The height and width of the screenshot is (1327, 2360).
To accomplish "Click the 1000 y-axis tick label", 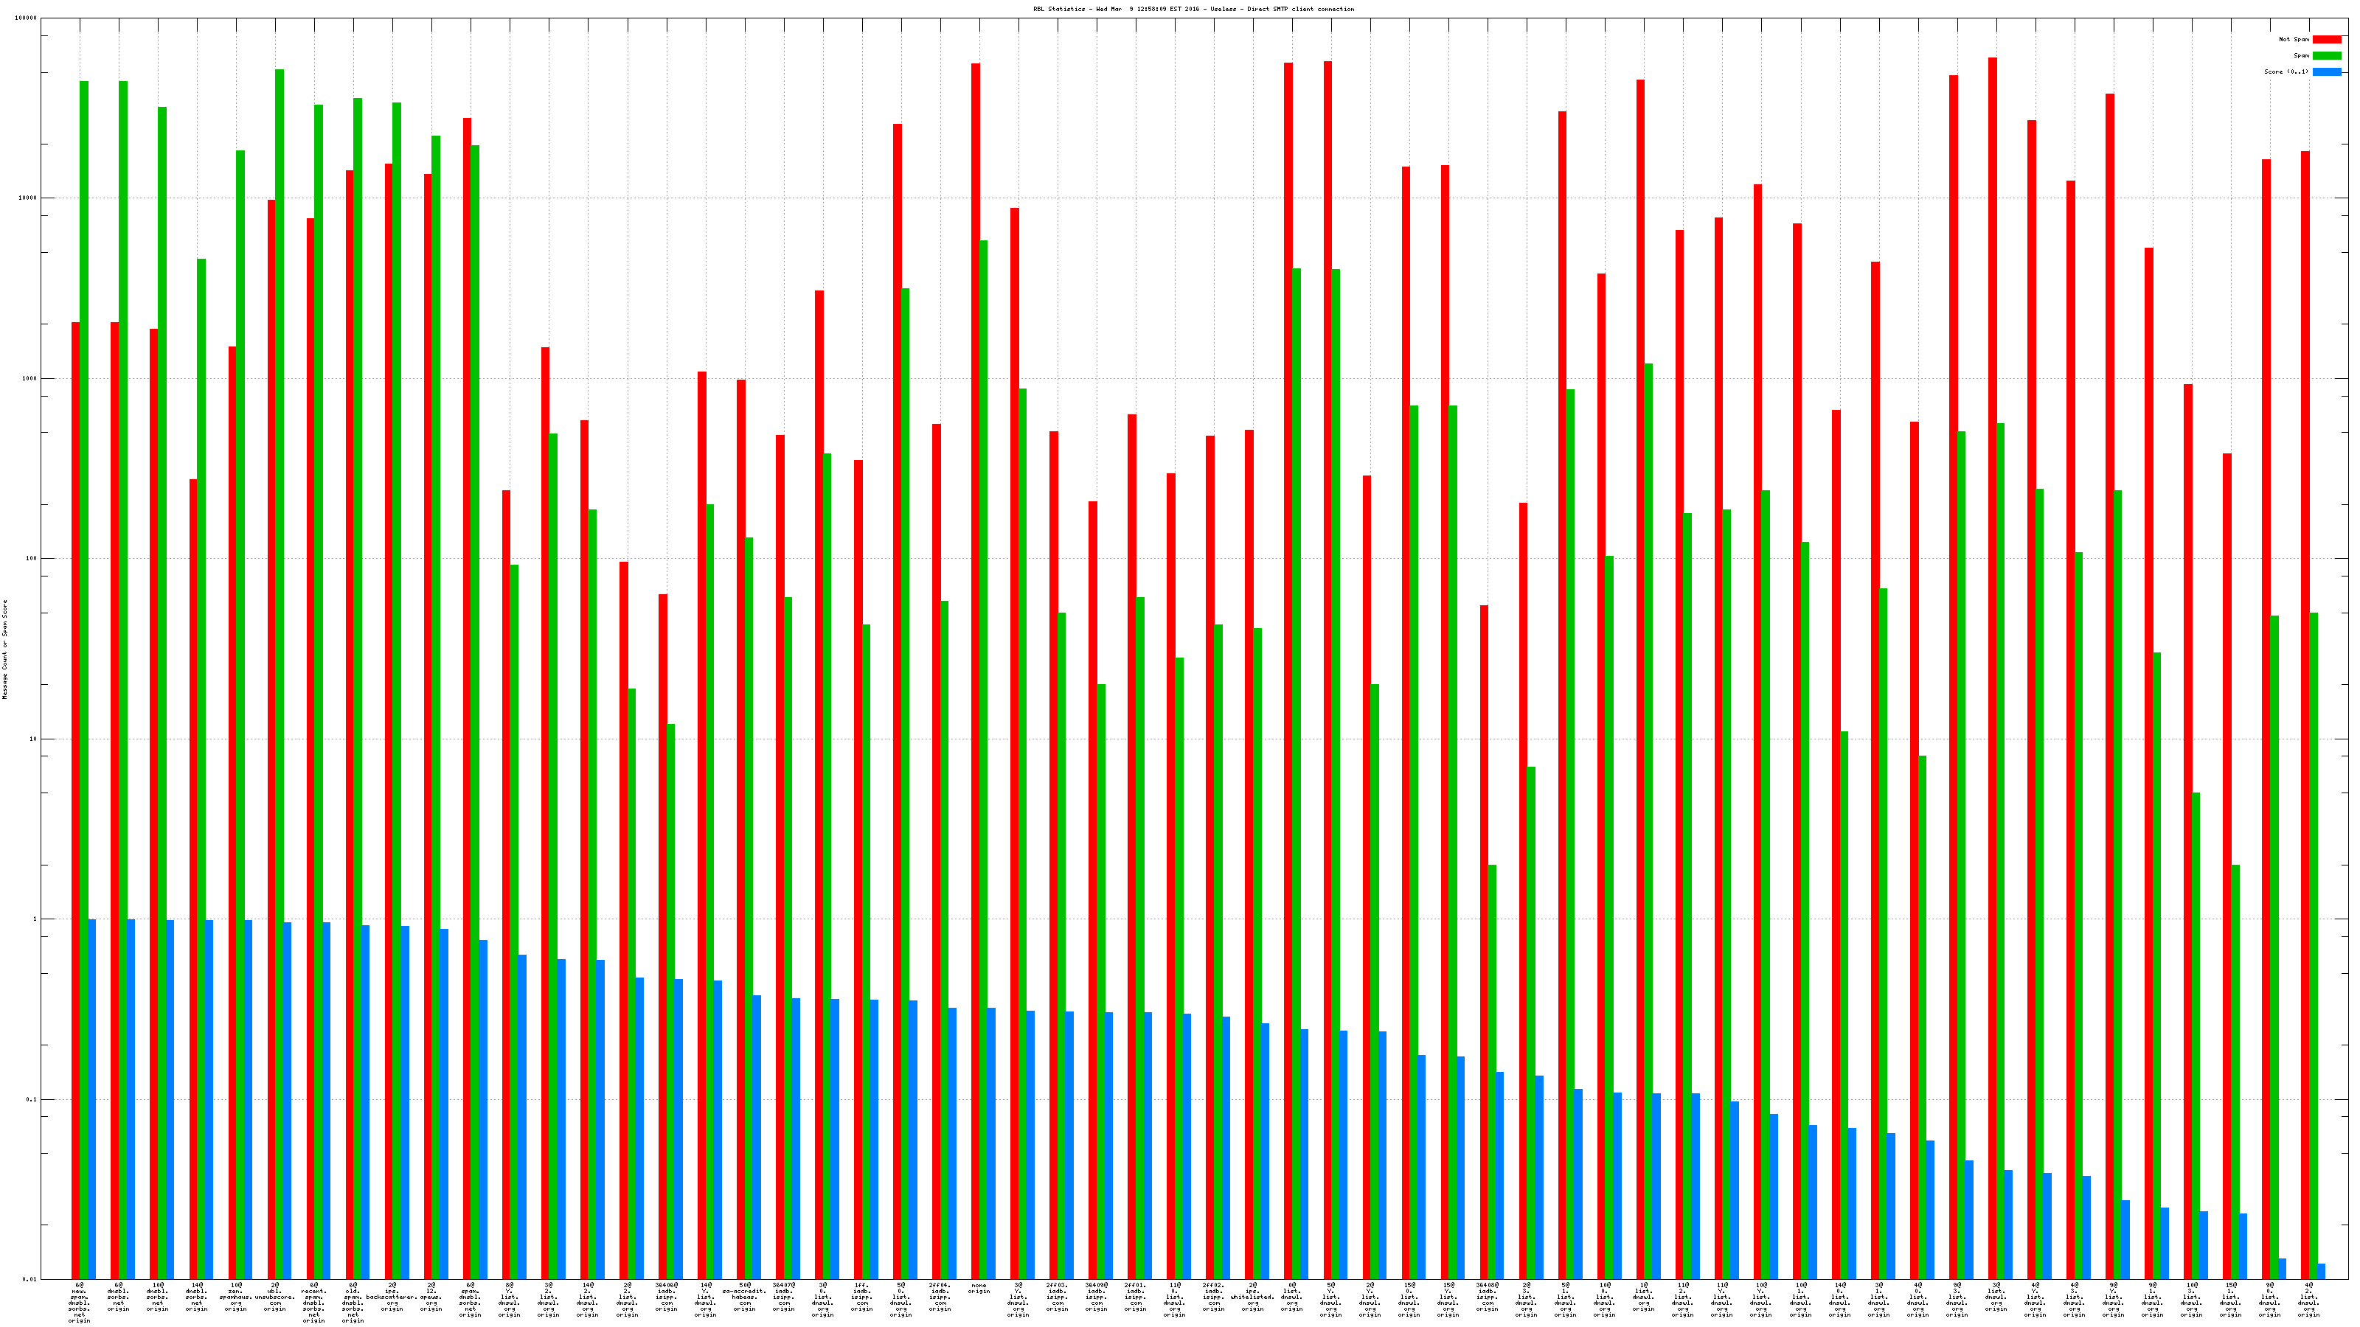I will 30,378.
